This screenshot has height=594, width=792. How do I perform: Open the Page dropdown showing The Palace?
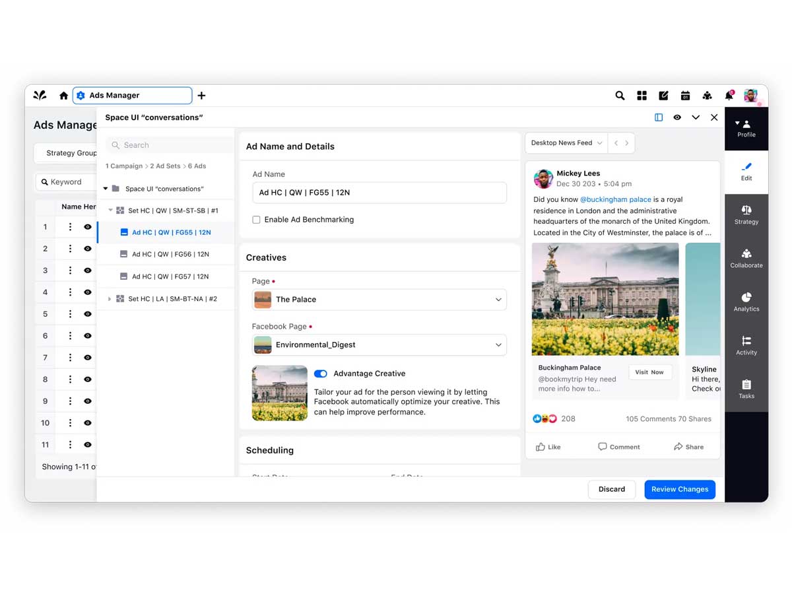click(x=379, y=300)
